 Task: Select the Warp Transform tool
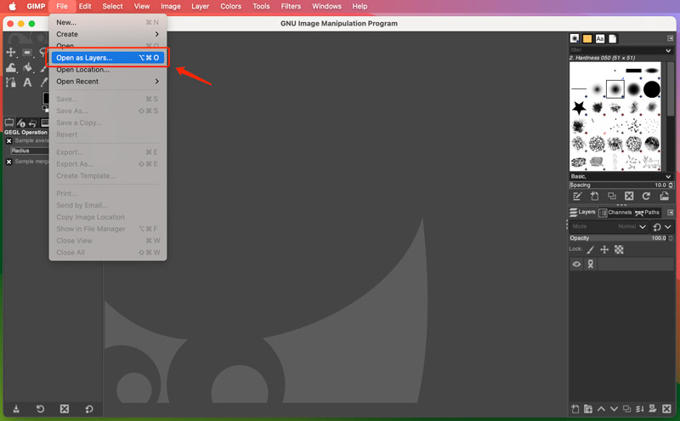[x=11, y=67]
